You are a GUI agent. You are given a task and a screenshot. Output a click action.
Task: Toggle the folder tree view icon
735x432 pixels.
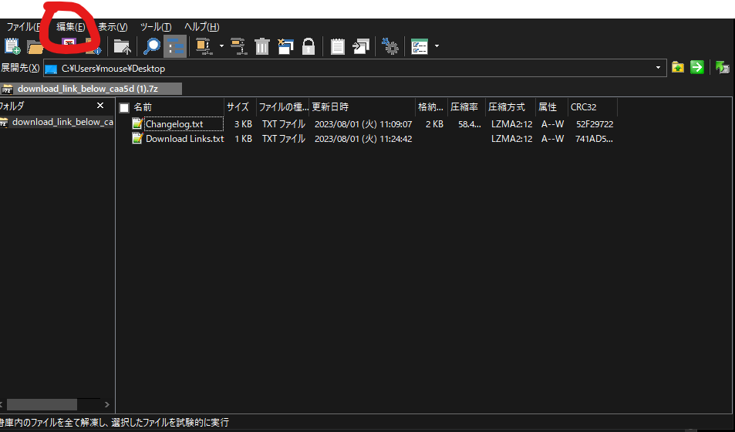coord(176,46)
